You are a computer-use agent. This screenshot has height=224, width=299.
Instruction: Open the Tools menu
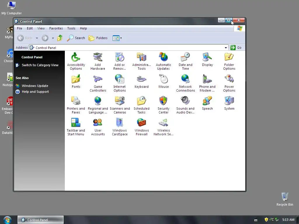tap(71, 28)
